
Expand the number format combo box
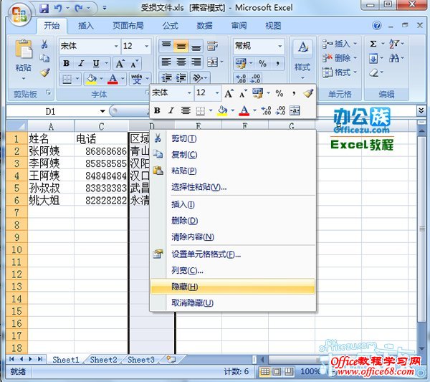tap(279, 46)
